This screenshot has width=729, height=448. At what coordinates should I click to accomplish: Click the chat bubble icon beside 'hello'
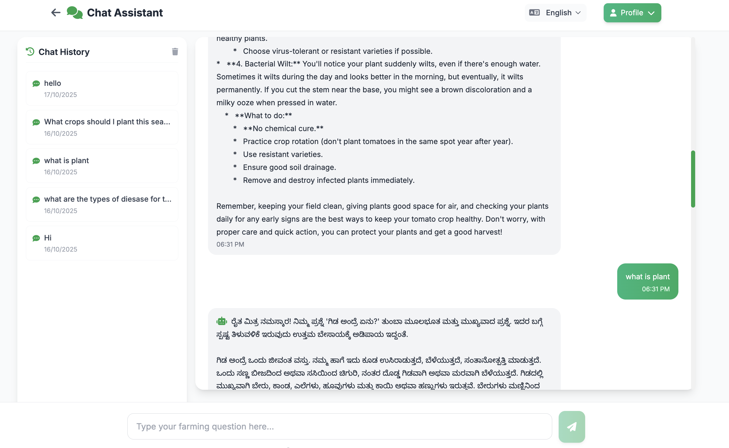coord(36,83)
